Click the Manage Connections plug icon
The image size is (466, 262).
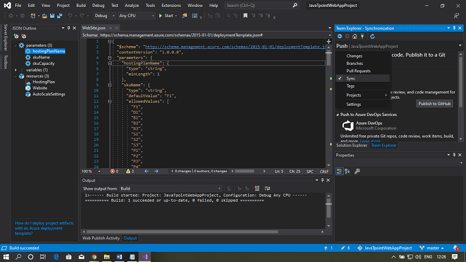click(362, 36)
